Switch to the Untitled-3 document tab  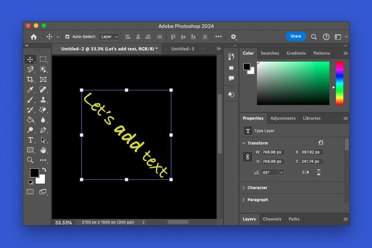[x=182, y=49]
